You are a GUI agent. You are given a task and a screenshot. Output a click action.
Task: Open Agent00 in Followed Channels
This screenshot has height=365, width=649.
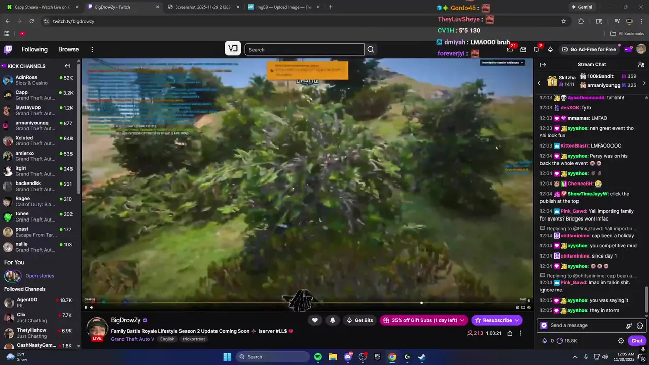pos(39,303)
